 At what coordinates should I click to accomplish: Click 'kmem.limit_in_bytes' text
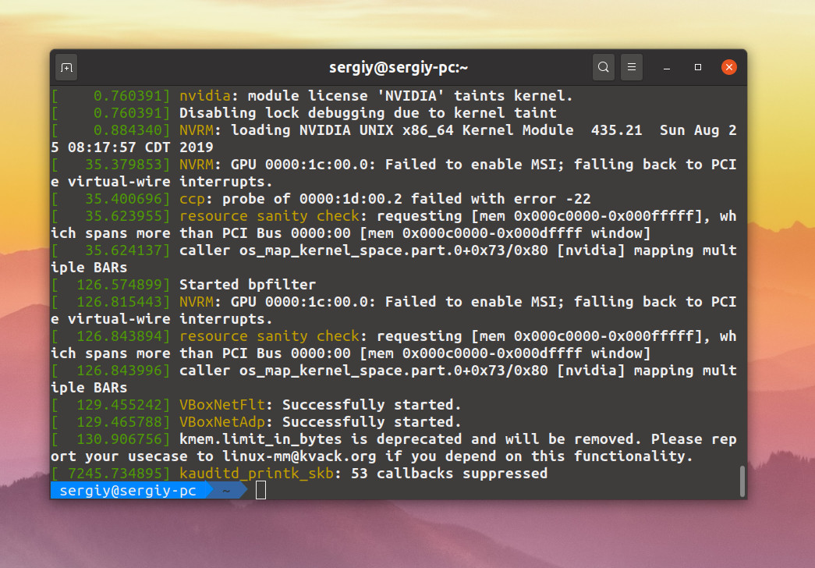coord(260,439)
